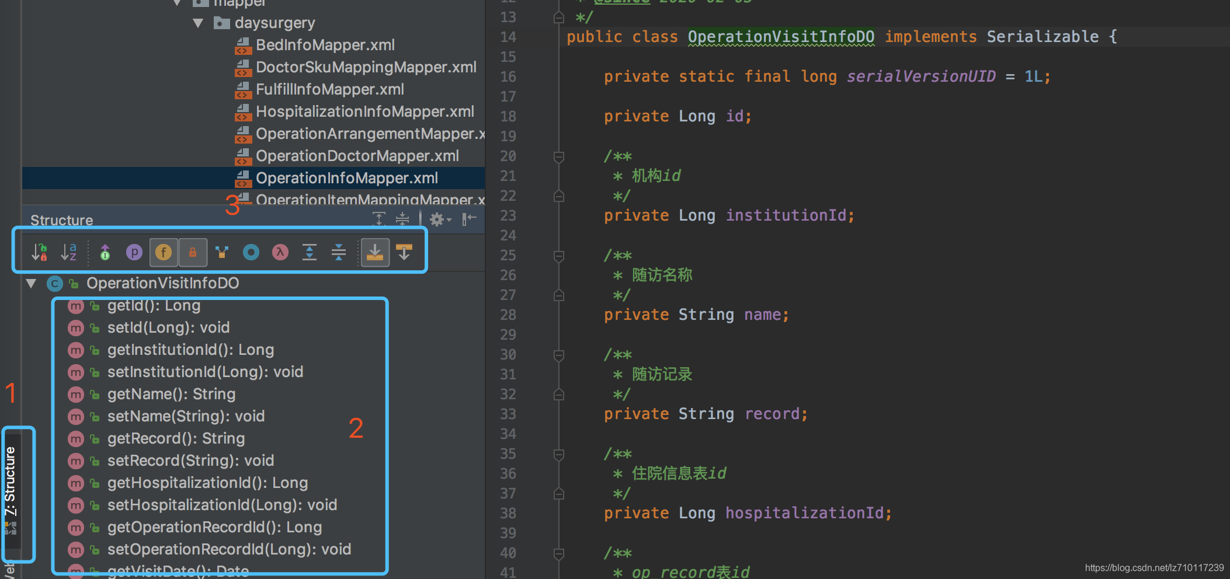The height and width of the screenshot is (579, 1230).
Task: Open FulfillInfoMapper.xml file
Action: tap(330, 89)
